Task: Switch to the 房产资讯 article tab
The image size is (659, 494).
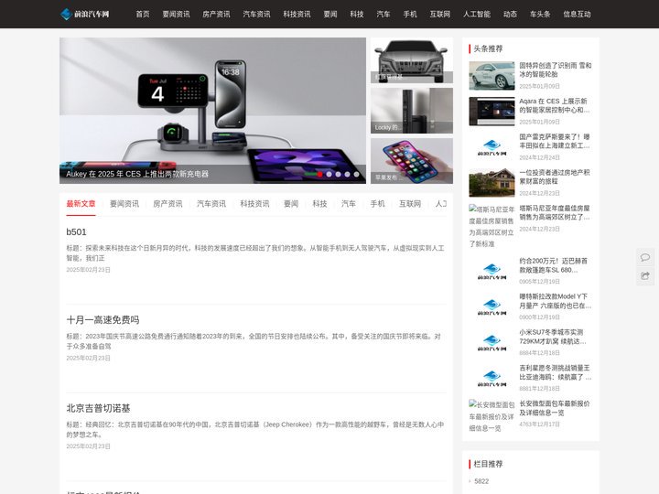Action: (x=167, y=204)
